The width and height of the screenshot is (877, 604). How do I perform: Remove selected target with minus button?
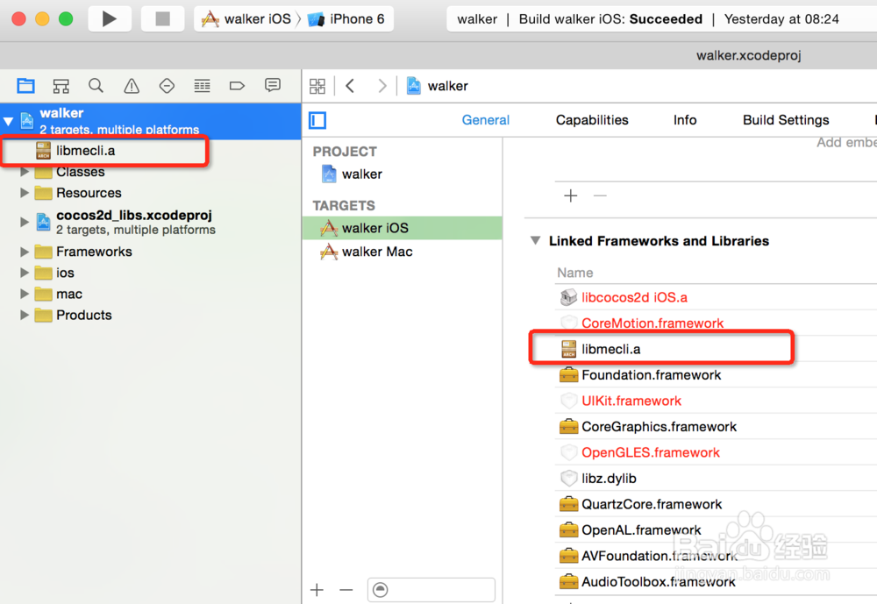[x=346, y=590]
